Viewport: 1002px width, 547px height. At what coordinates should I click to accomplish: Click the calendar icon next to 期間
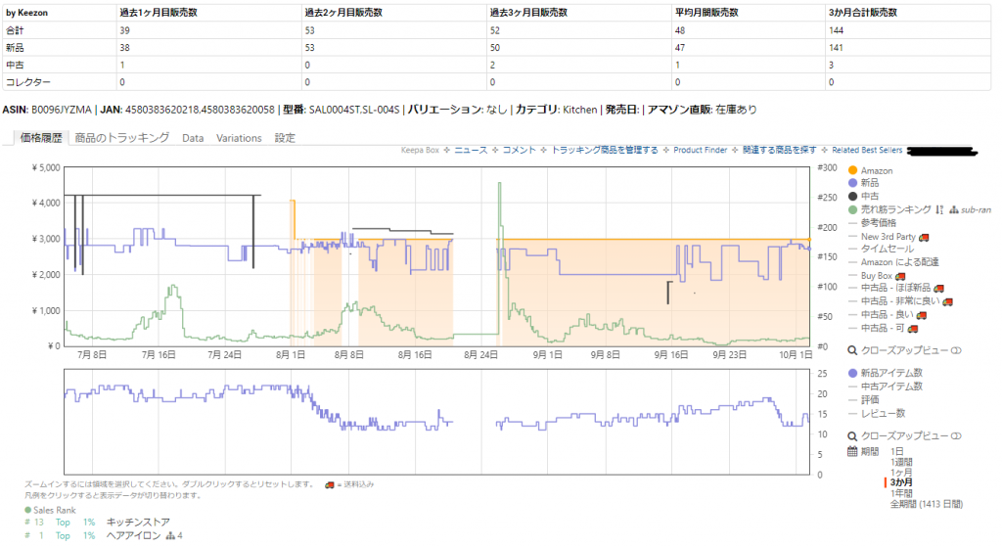[852, 451]
